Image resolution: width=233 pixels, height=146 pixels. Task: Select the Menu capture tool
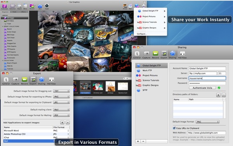coord(25,7)
